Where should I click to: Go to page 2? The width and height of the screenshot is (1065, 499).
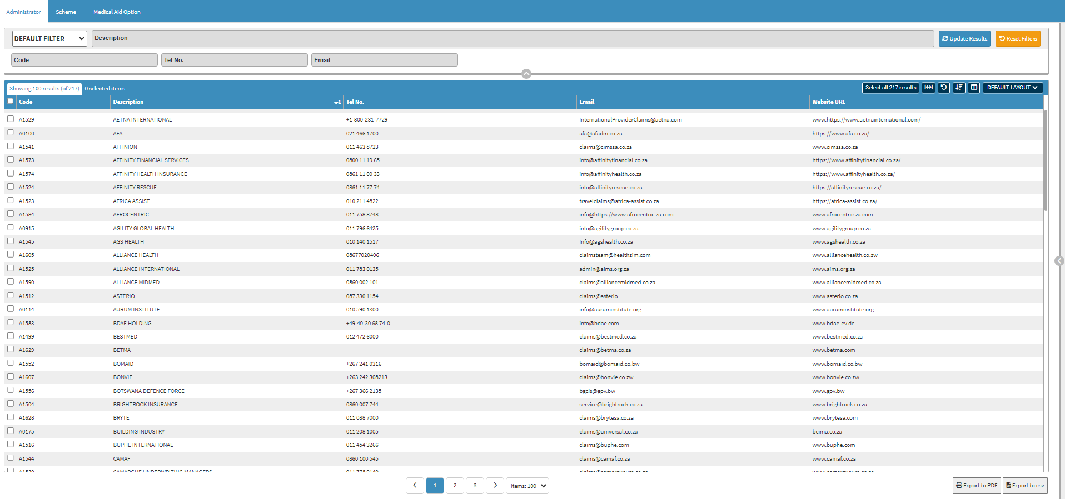[x=455, y=486]
